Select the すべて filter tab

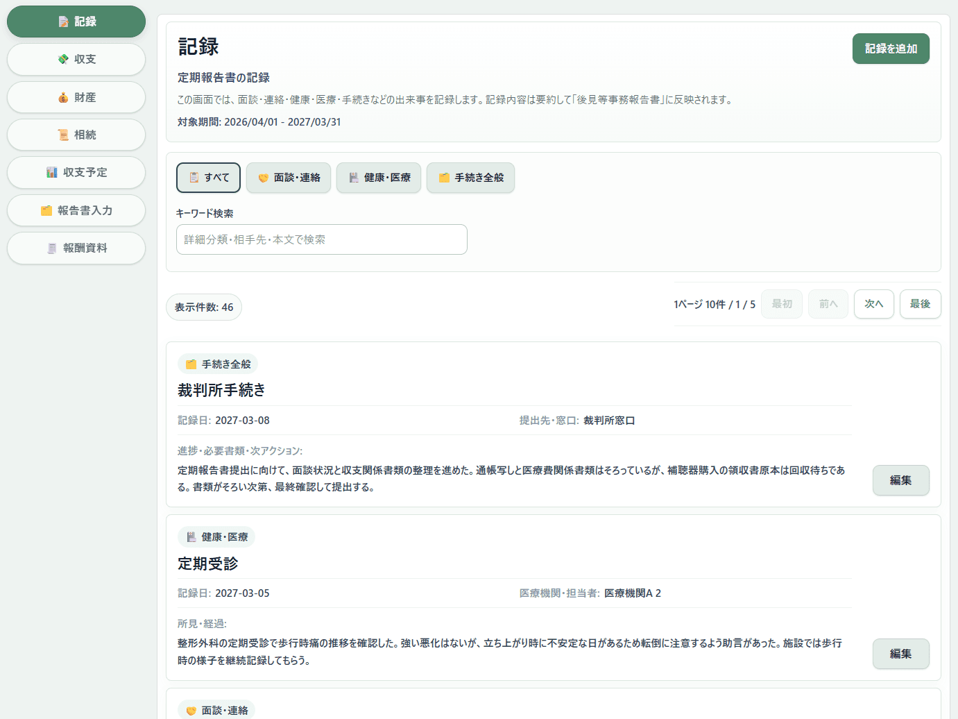[208, 178]
